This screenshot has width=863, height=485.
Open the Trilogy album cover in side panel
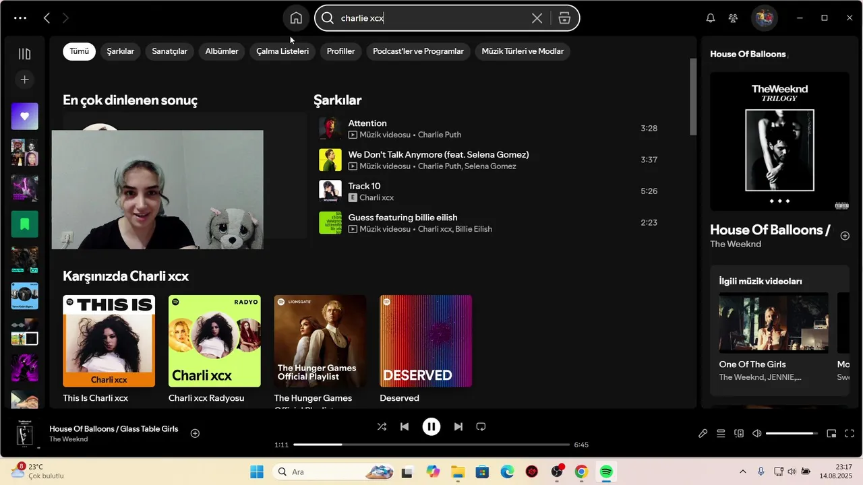[779, 141]
